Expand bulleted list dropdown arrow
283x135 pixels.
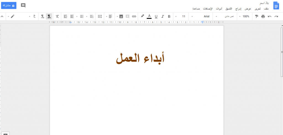point(77,17)
